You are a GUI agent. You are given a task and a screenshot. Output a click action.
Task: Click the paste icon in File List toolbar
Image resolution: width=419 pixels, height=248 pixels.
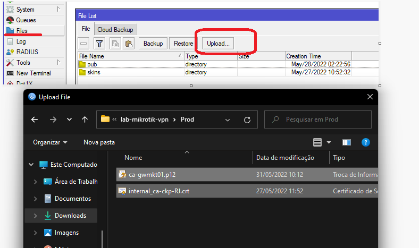129,44
